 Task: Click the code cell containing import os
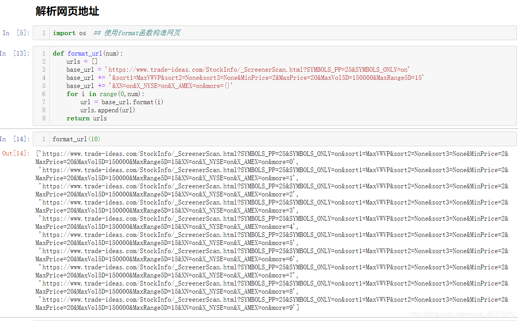click(275, 33)
